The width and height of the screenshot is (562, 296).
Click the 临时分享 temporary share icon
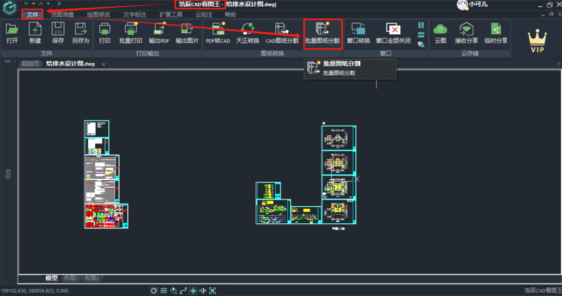point(495,33)
